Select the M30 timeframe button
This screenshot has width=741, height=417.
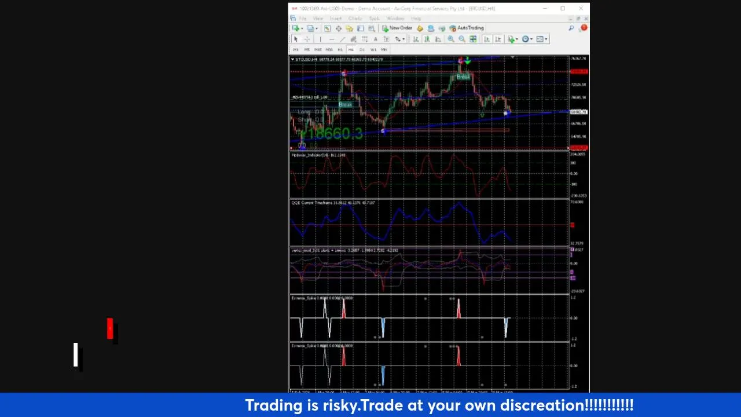[329, 50]
